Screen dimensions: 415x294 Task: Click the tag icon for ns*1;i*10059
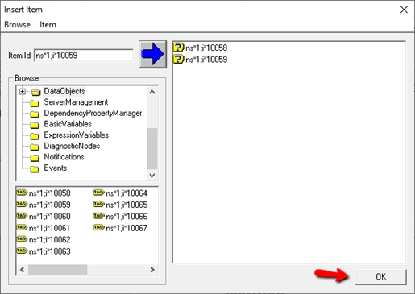(22, 204)
